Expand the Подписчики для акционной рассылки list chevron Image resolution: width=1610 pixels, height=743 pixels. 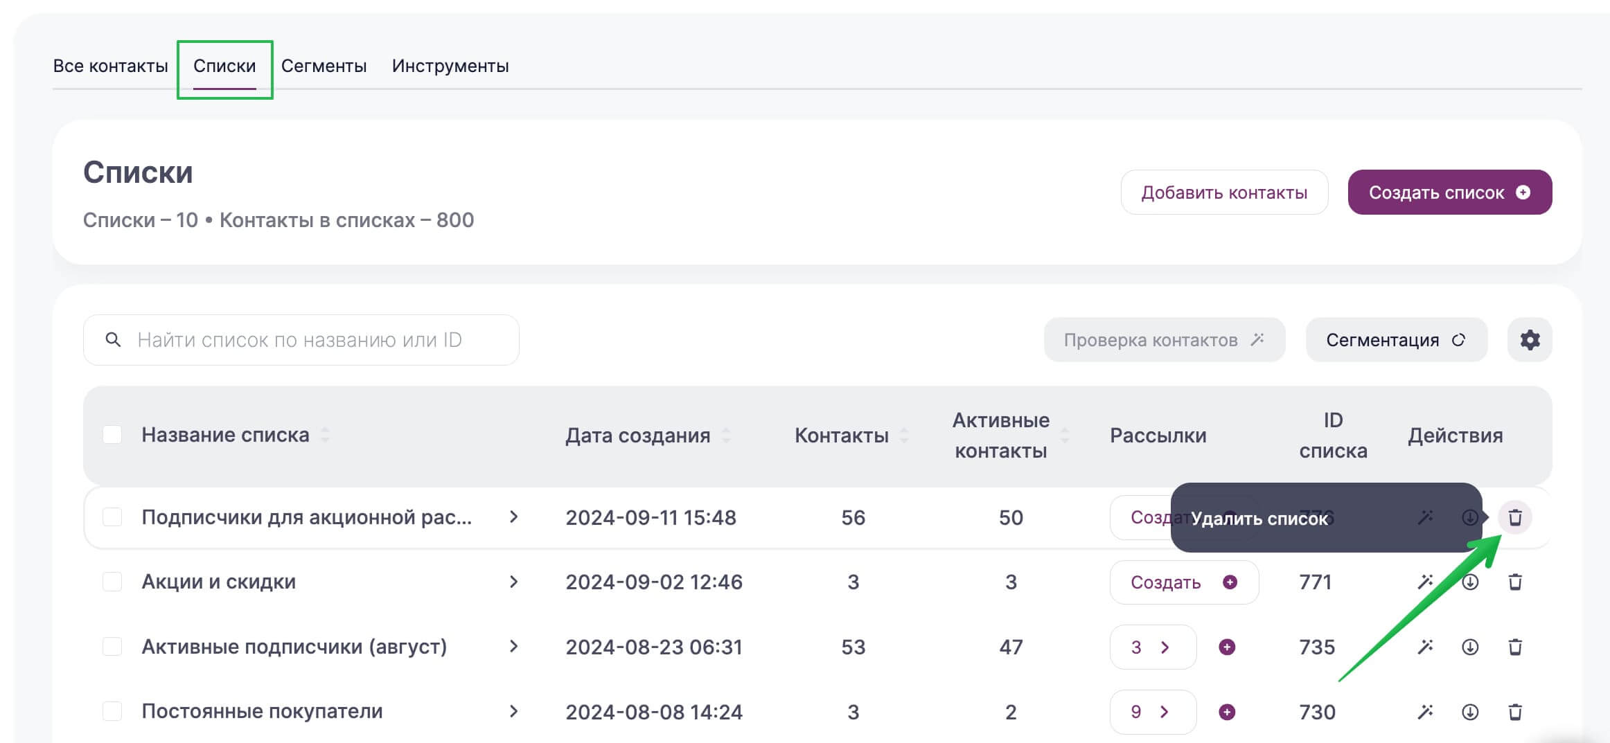point(513,517)
